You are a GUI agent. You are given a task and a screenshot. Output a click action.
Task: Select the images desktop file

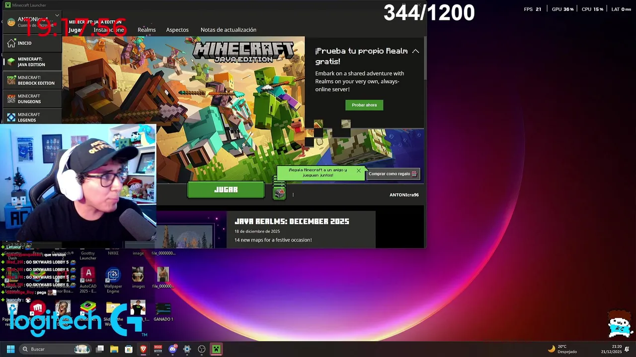click(x=138, y=278)
